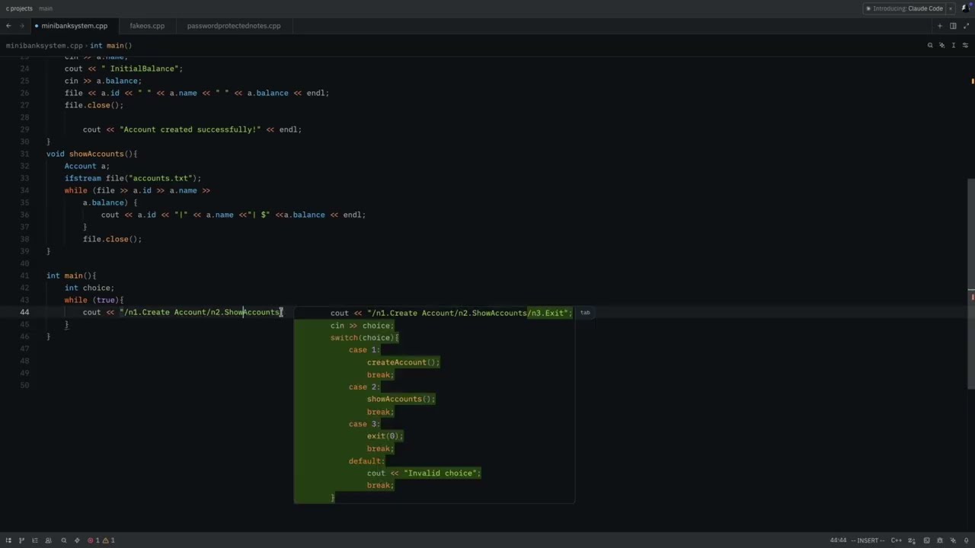The image size is (975, 548).
Task: Open project search magnifier in status bar
Action: click(x=64, y=540)
